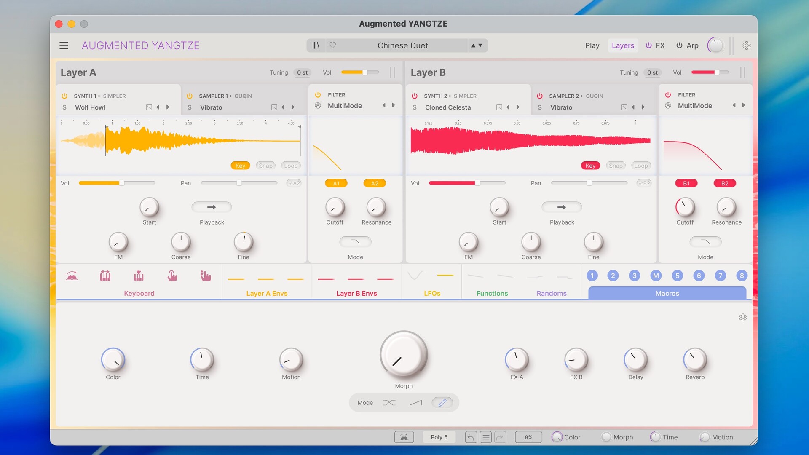Open Sampler 2 random sample dice icon
This screenshot has width=809, height=455.
coord(624,107)
